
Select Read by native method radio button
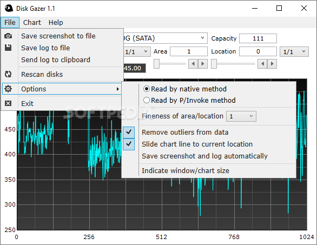click(147, 89)
